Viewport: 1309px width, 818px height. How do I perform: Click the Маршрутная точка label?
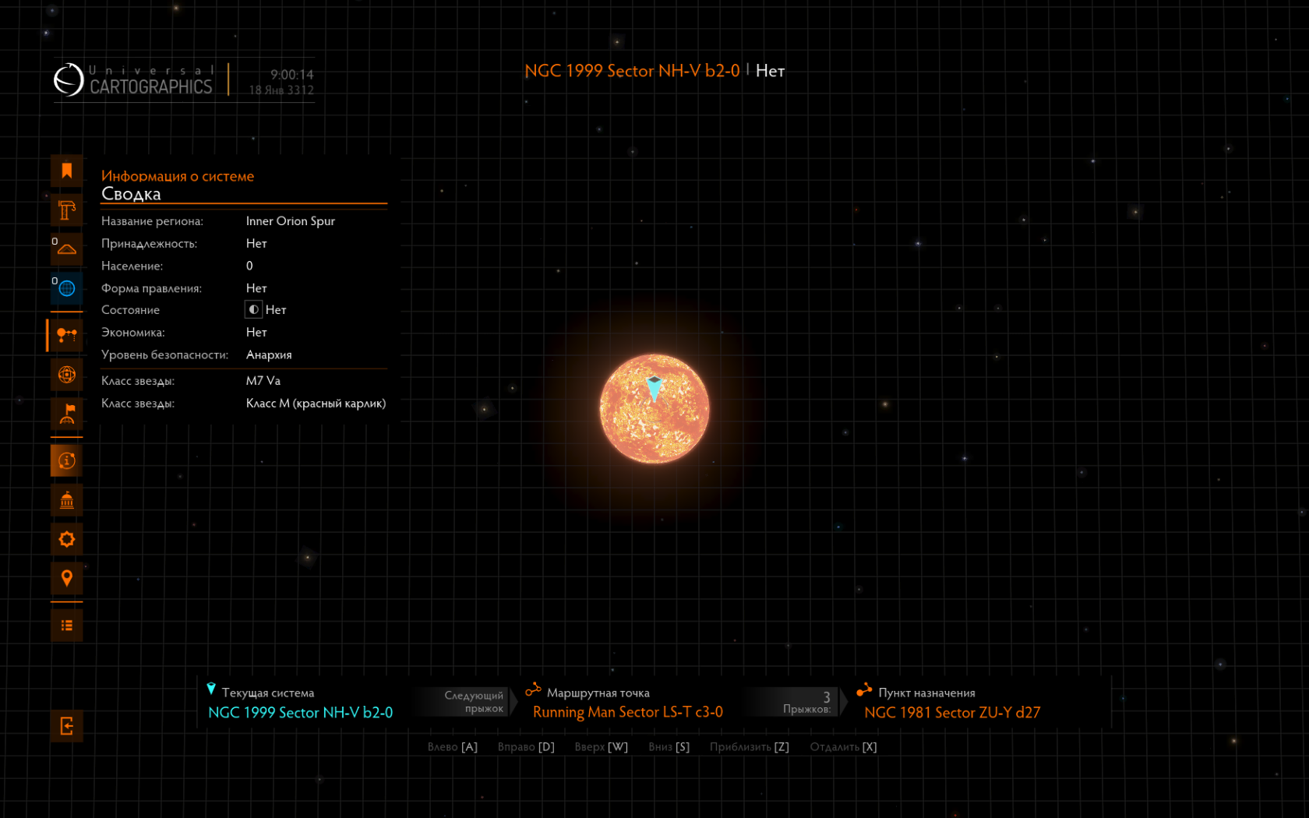[x=598, y=693]
